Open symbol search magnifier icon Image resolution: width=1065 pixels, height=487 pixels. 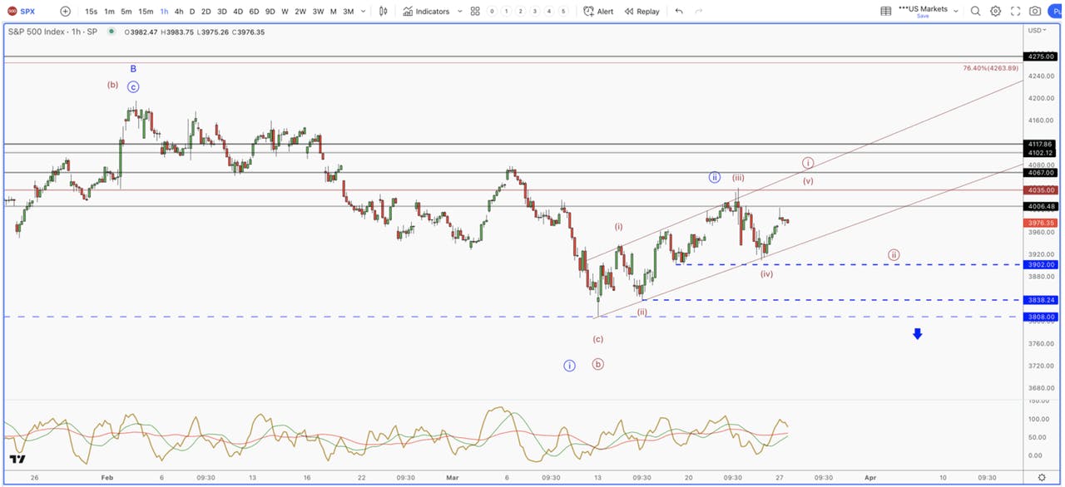point(974,12)
